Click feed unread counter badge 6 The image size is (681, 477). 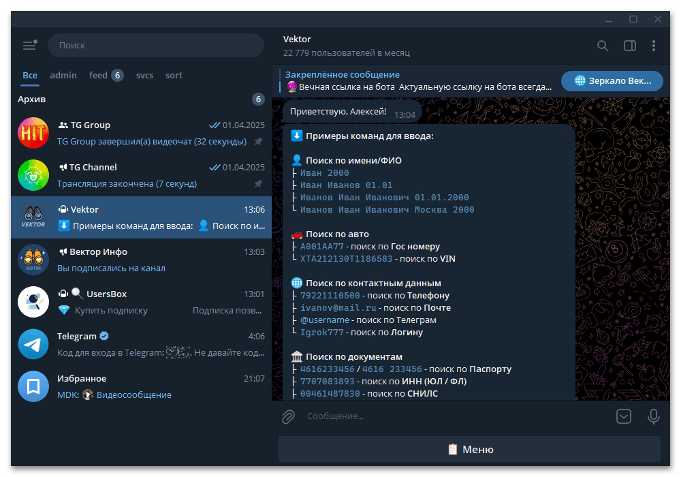117,75
